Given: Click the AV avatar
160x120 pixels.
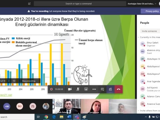Looking at the screenshot, I should coord(143,59).
